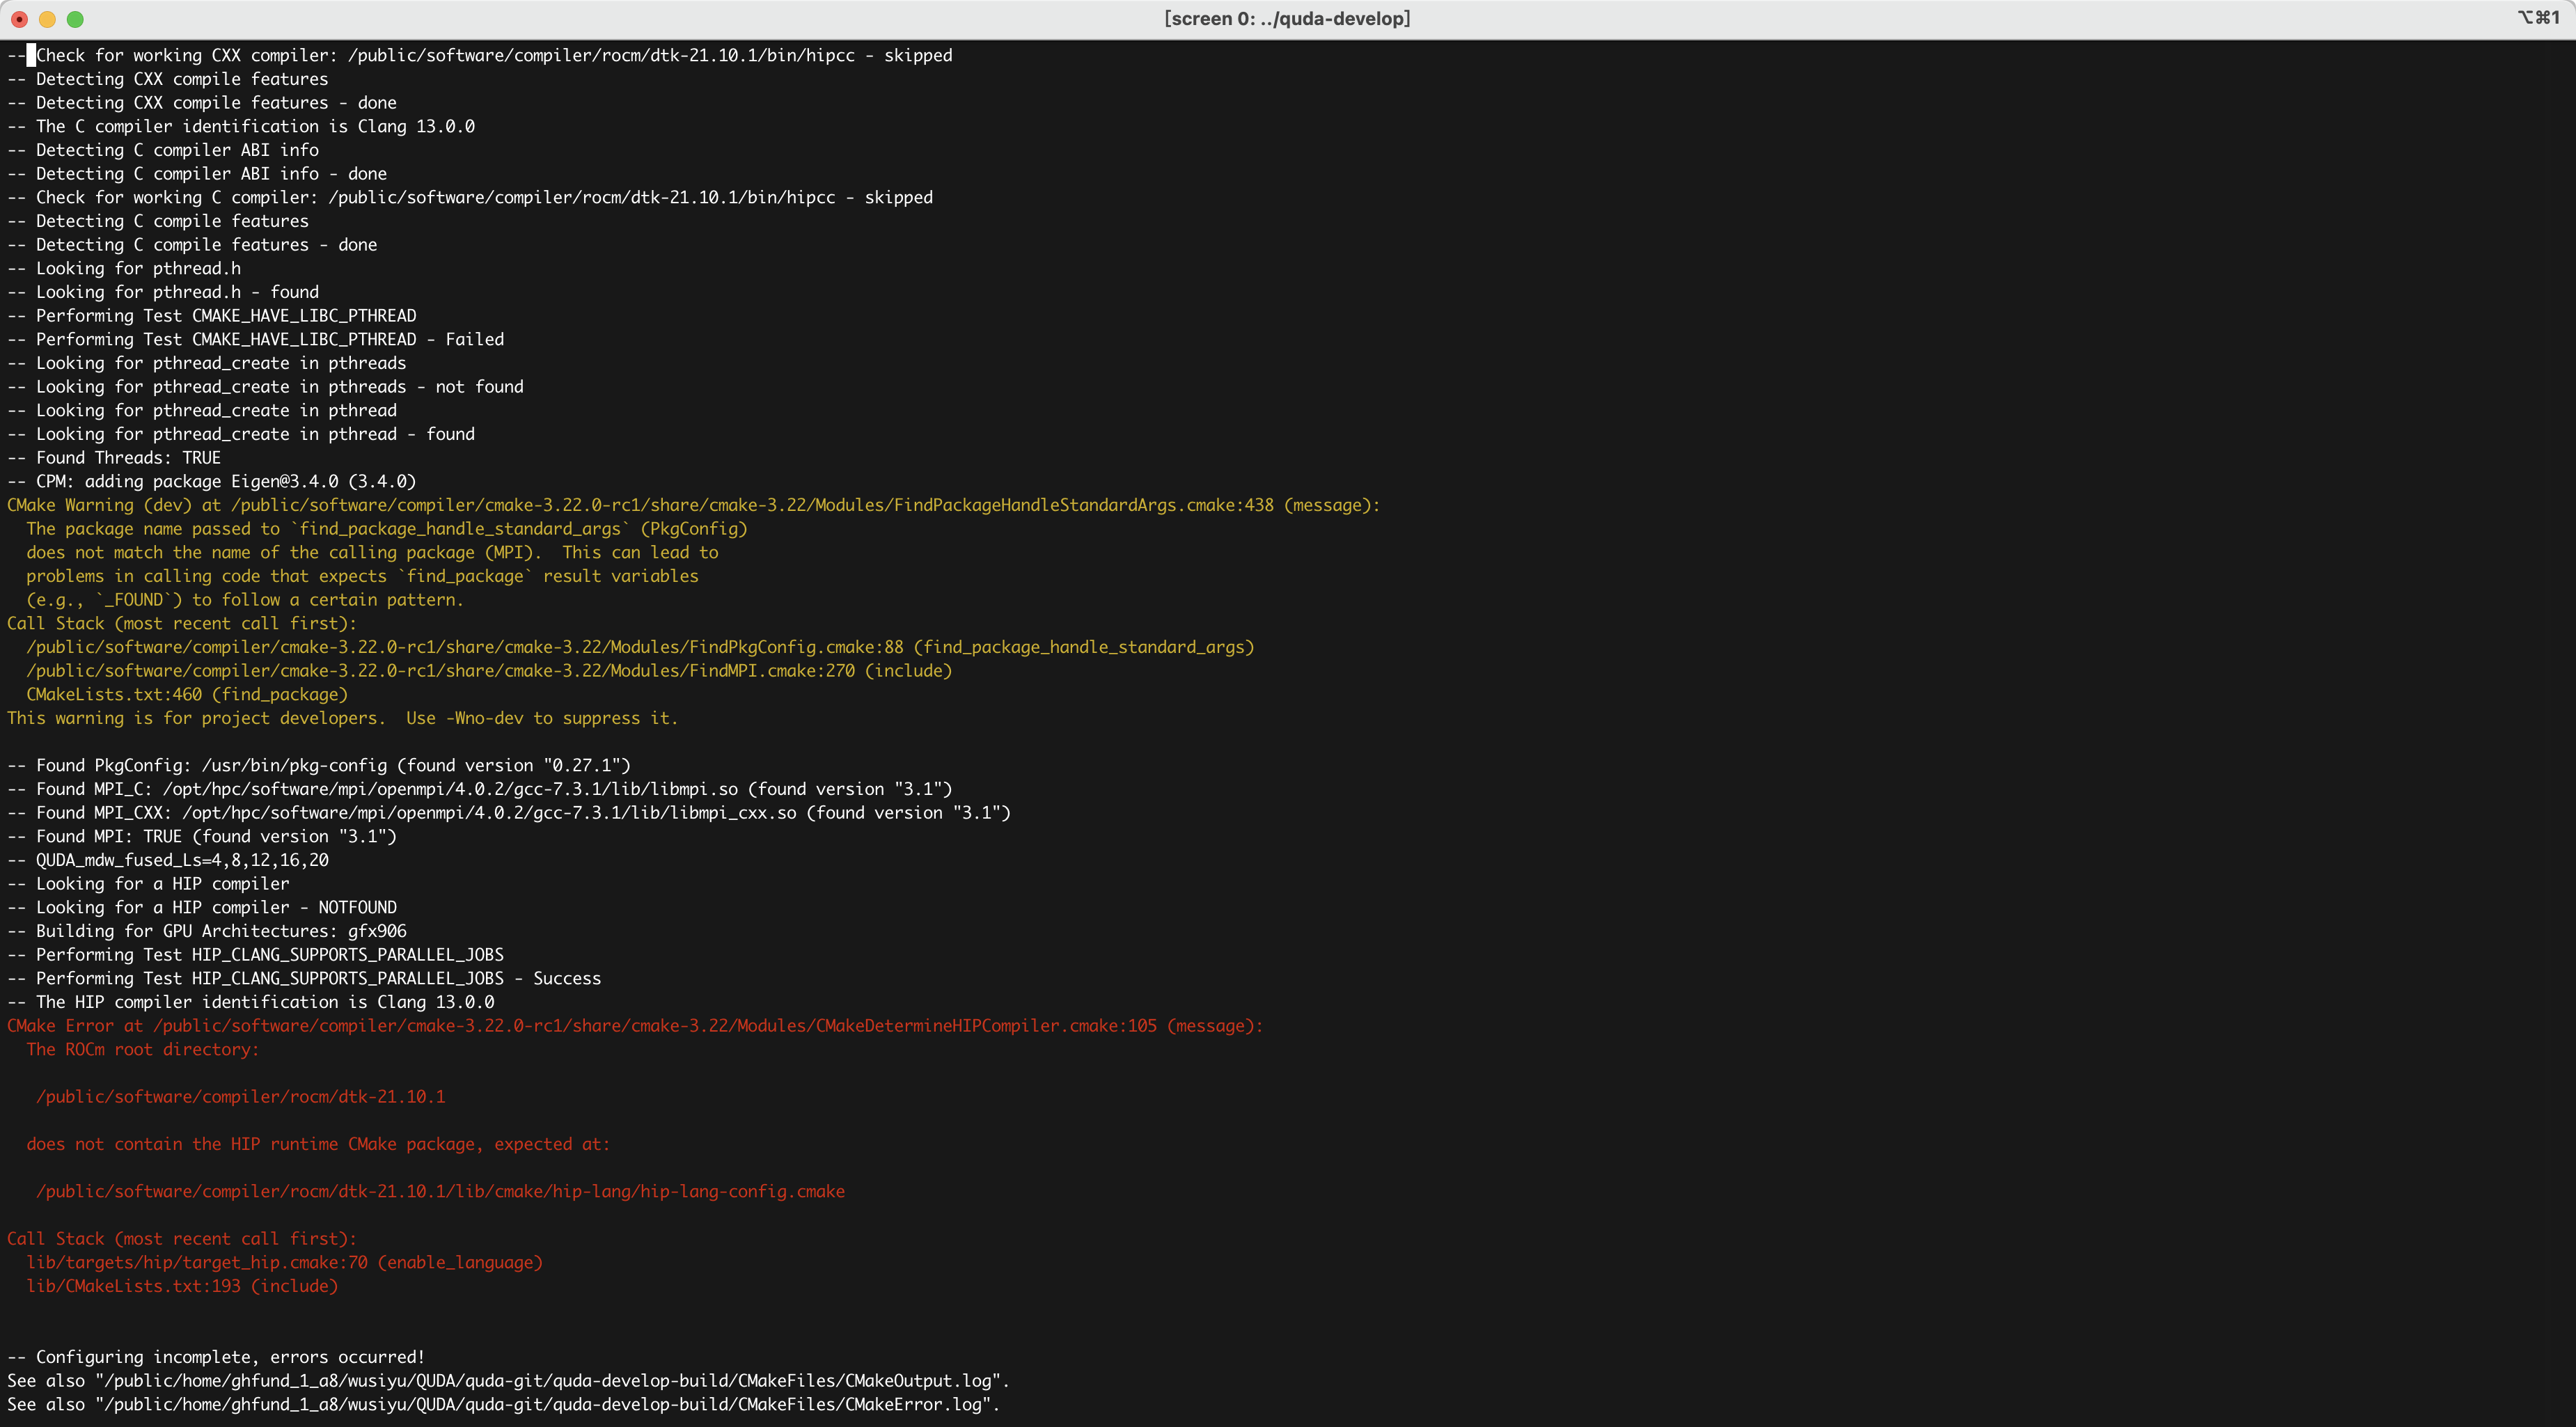Click 'Looking for pthread.h - found' line
The height and width of the screenshot is (1427, 2576).
point(163,292)
